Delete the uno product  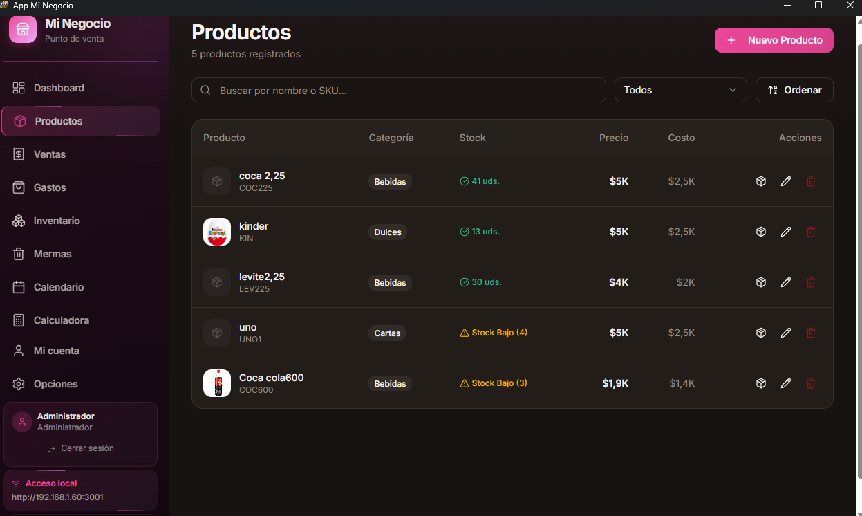811,333
